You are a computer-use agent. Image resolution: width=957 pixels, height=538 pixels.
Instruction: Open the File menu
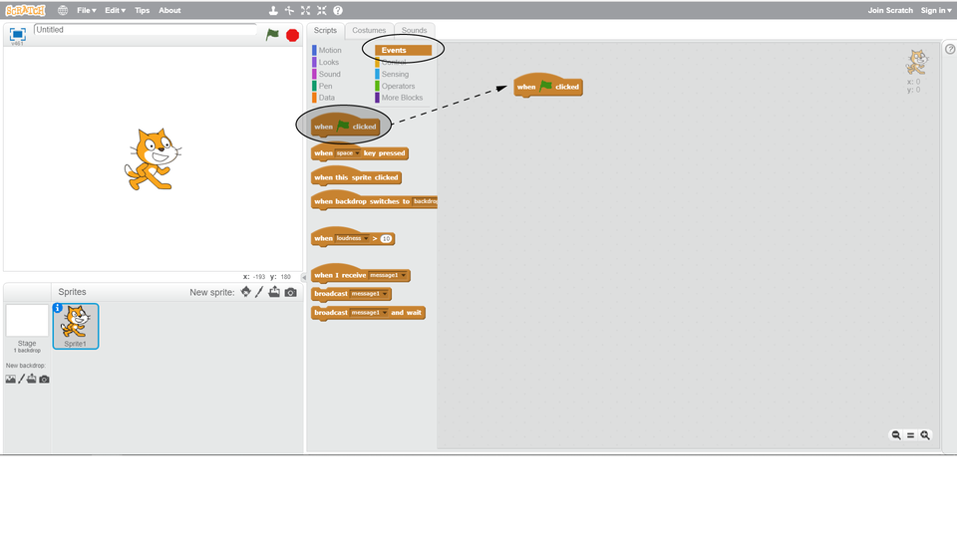(x=87, y=10)
